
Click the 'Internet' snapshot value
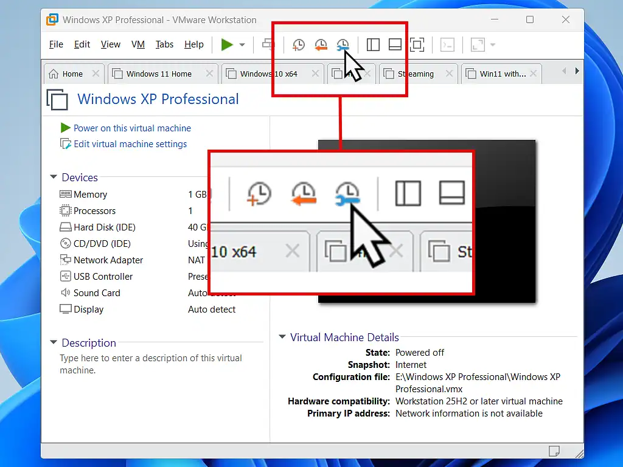[x=411, y=365]
